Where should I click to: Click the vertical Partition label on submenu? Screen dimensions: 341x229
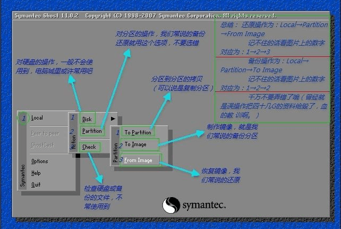[115, 153]
